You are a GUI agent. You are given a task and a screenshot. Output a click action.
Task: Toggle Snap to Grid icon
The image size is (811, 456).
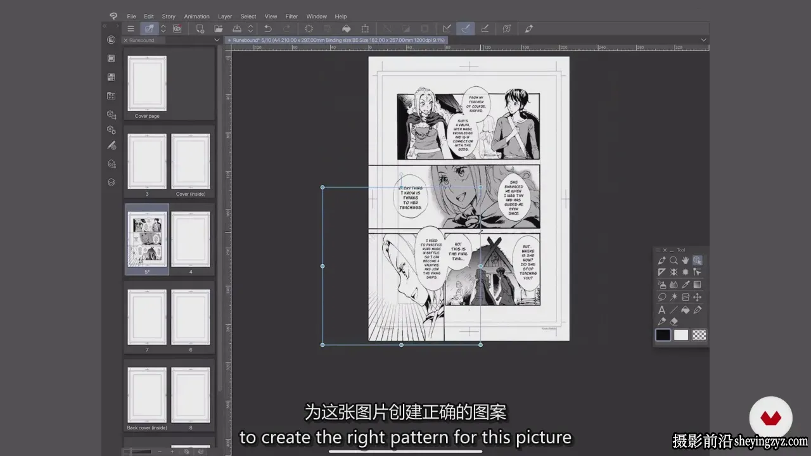pos(485,28)
